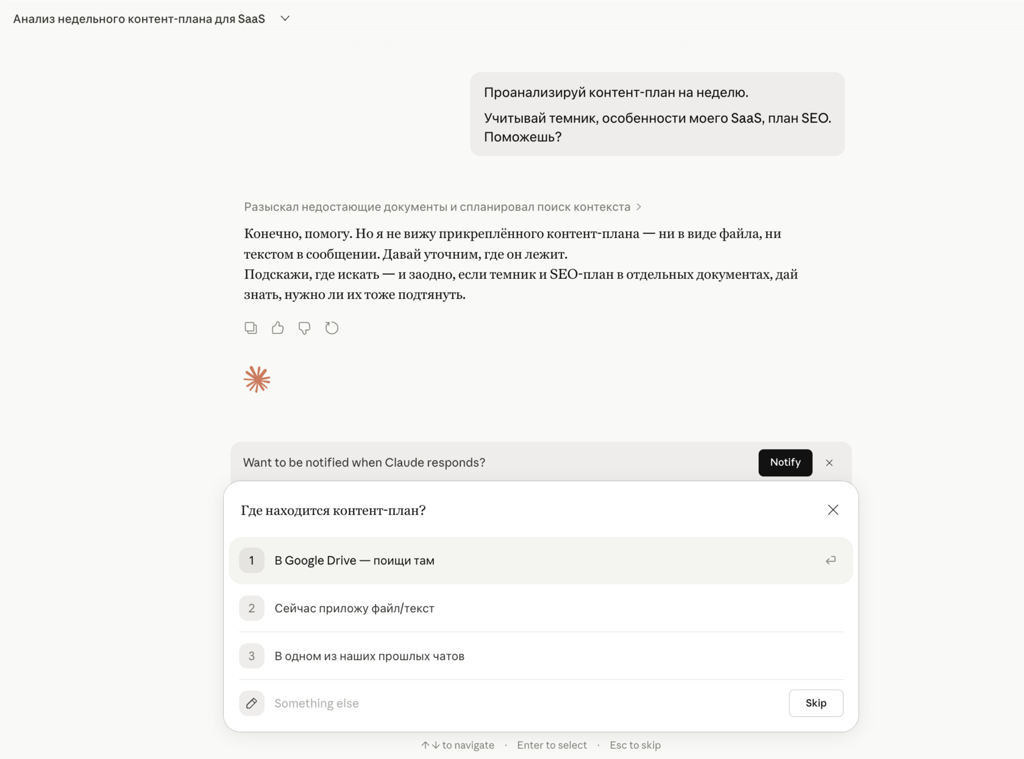Click the orange Claude spark icon
Viewport: 1024px width, 759px height.
[x=257, y=379]
